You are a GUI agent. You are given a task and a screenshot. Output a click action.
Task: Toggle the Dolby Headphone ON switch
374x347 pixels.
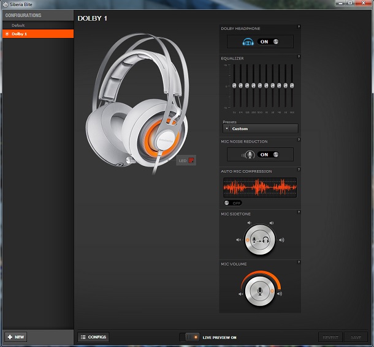point(268,42)
